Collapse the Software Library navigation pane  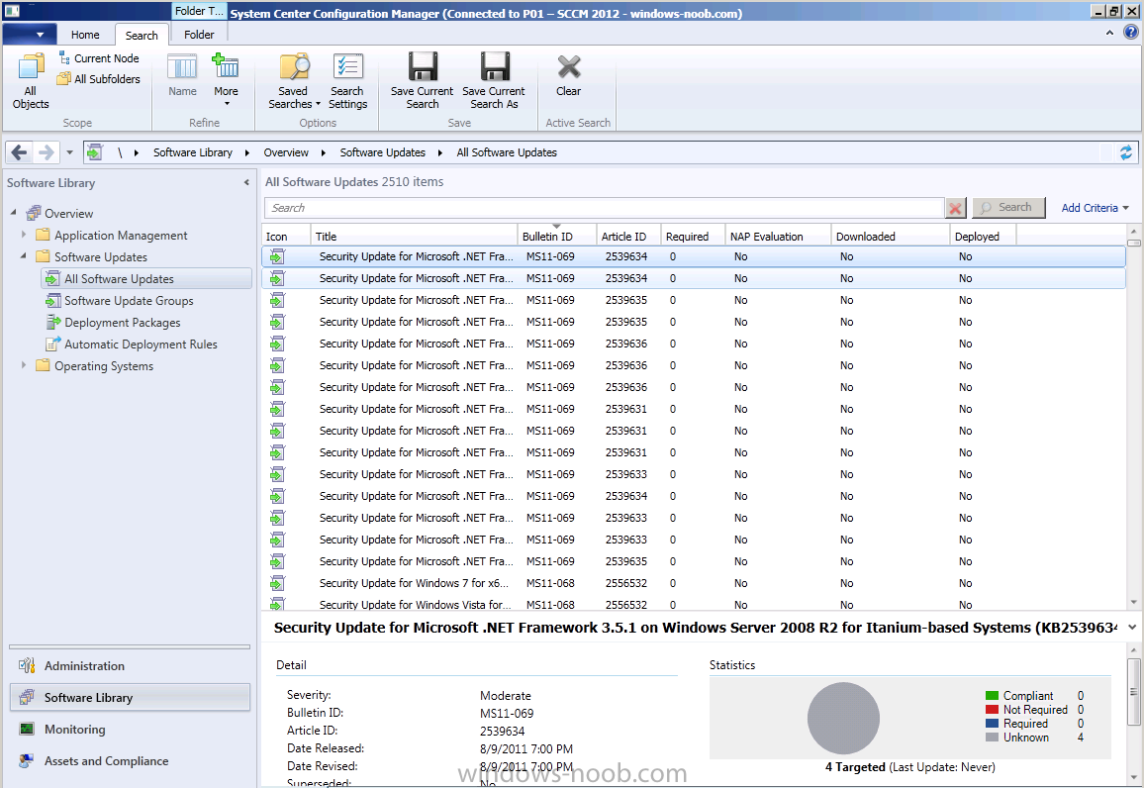coord(246,182)
